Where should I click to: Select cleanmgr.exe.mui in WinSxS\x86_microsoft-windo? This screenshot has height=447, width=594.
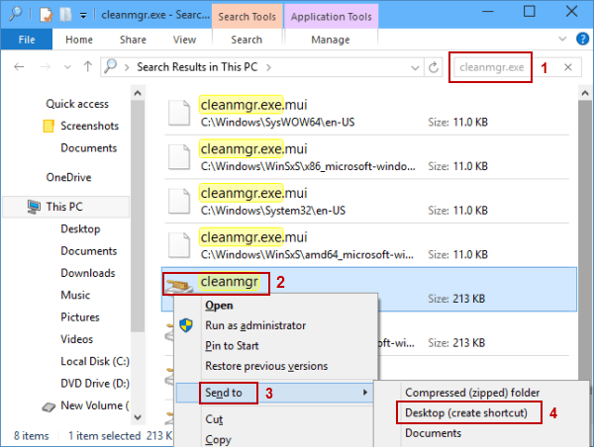(366, 157)
